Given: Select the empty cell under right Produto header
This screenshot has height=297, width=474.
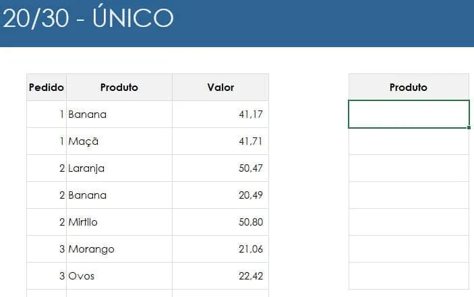Looking at the screenshot, I should [x=409, y=114].
